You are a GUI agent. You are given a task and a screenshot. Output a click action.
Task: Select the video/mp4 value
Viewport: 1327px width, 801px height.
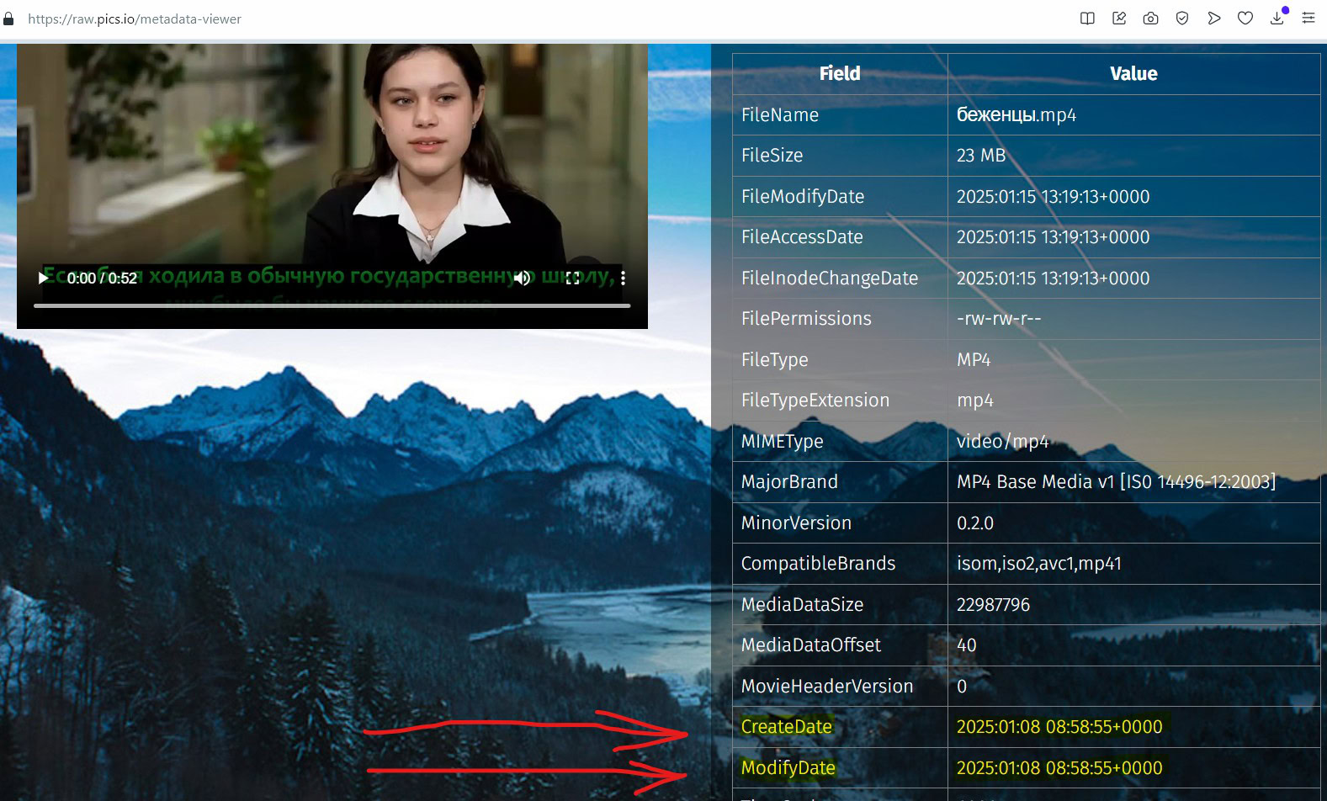pos(1002,442)
